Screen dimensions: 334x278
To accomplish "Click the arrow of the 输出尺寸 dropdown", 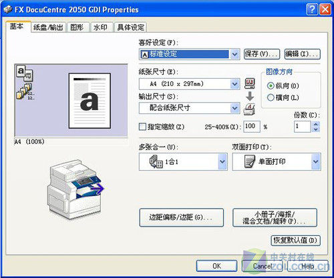I will 234,108.
